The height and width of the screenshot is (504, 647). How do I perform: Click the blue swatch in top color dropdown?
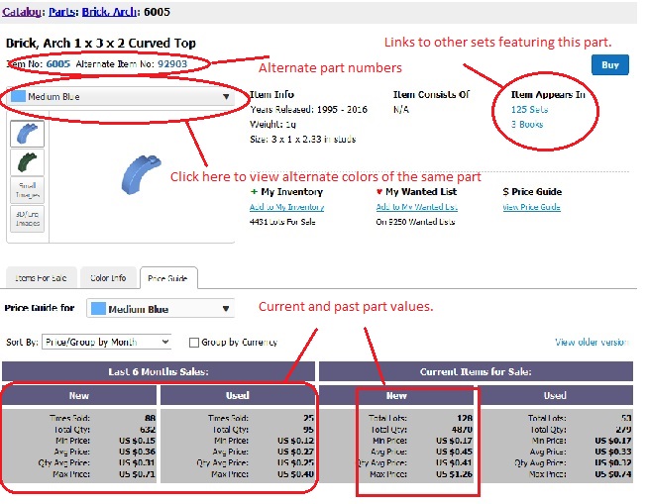pyautogui.click(x=18, y=96)
